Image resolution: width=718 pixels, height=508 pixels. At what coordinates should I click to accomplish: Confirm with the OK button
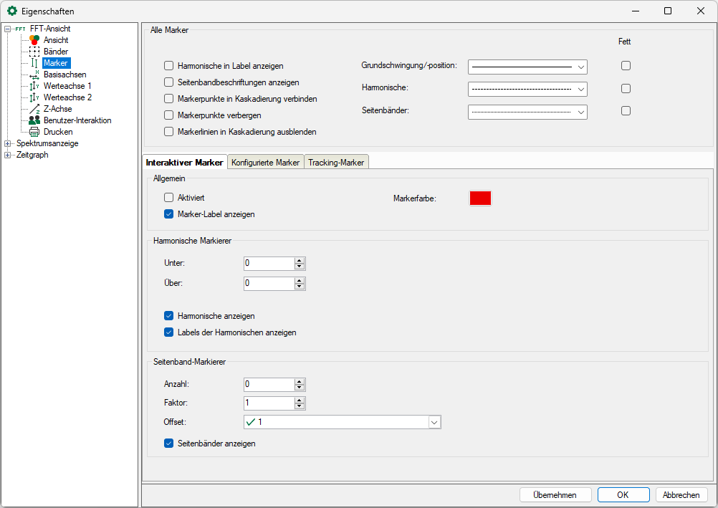coord(623,494)
